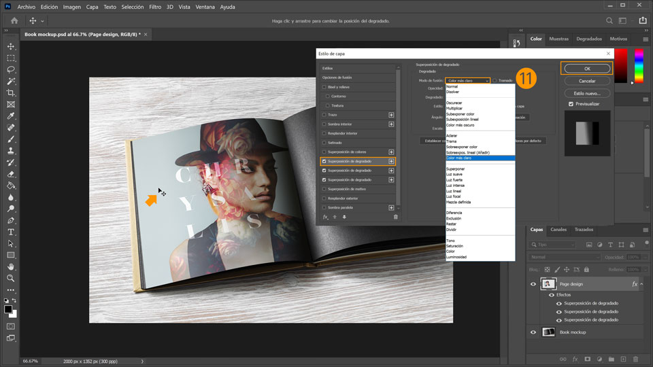Enable the Trazo checkbox
This screenshot has width=653, height=367.
click(x=324, y=115)
